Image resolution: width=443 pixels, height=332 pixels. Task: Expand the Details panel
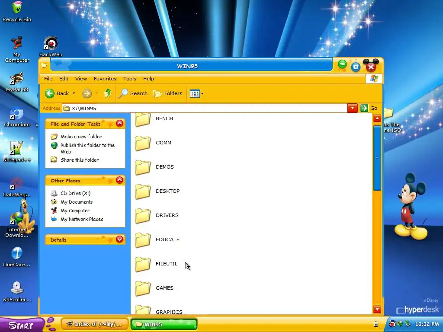(119, 239)
